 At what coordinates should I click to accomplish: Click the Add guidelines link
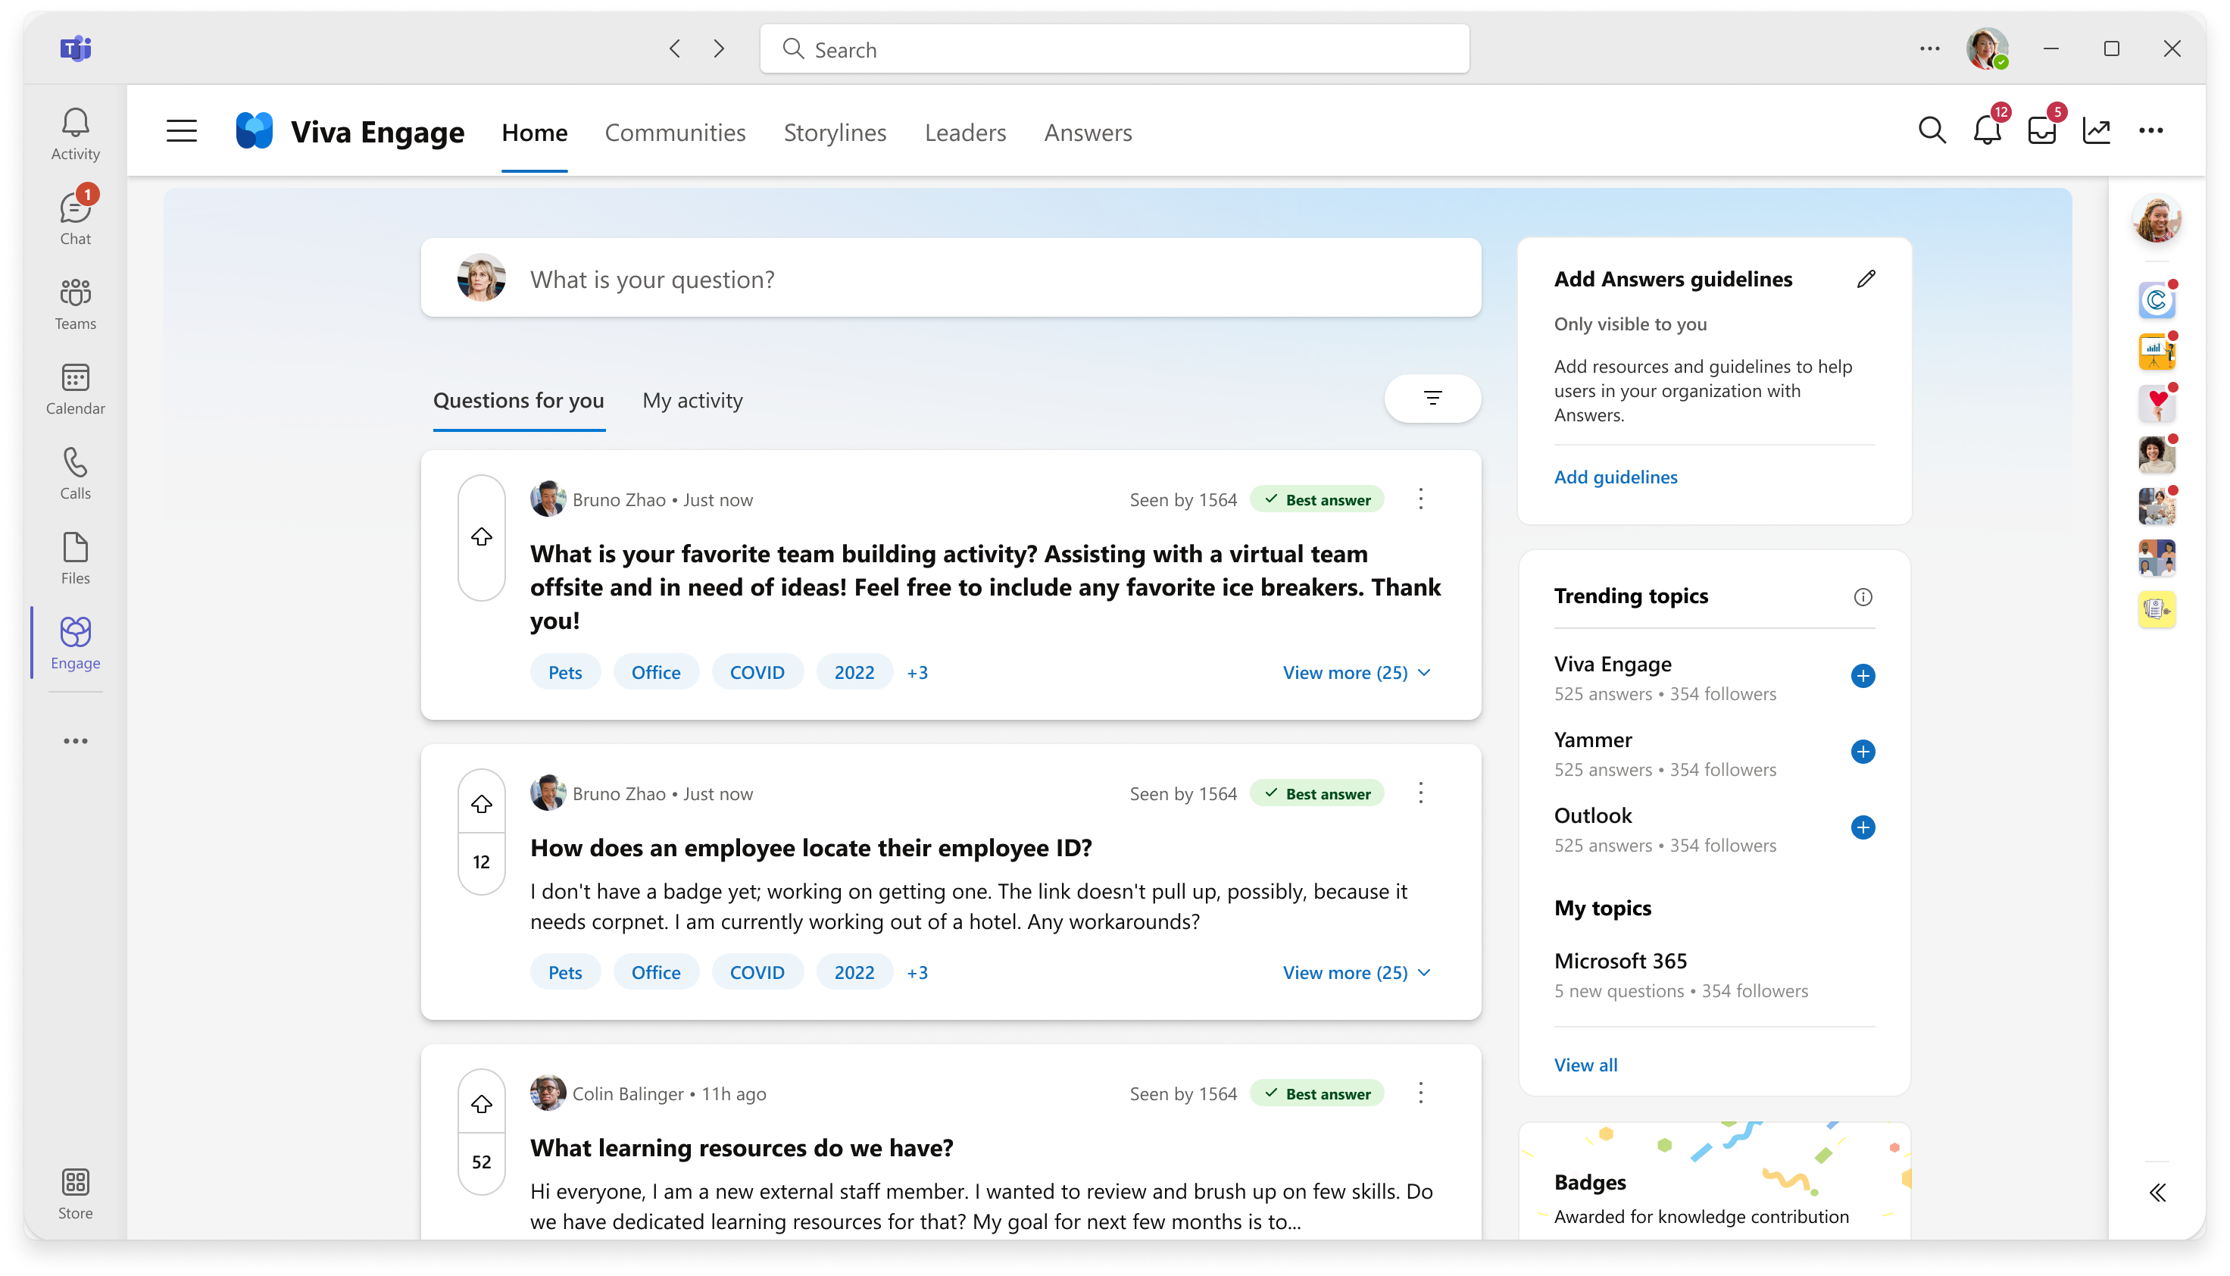1616,477
